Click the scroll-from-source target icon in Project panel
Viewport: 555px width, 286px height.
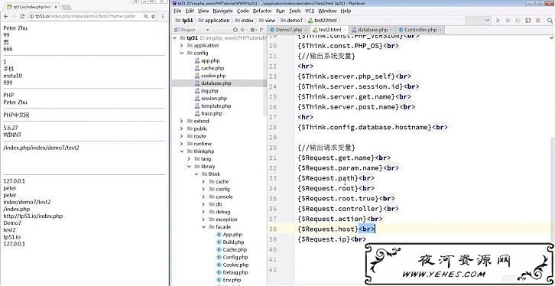pyautogui.click(x=235, y=30)
